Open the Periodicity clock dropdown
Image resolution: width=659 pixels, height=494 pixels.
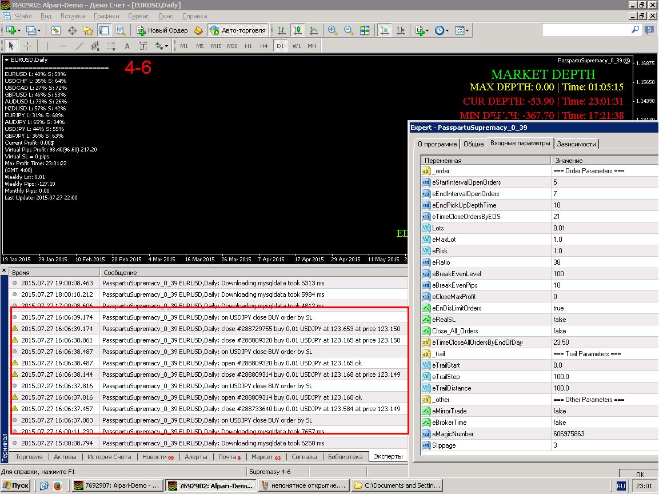pyautogui.click(x=447, y=30)
